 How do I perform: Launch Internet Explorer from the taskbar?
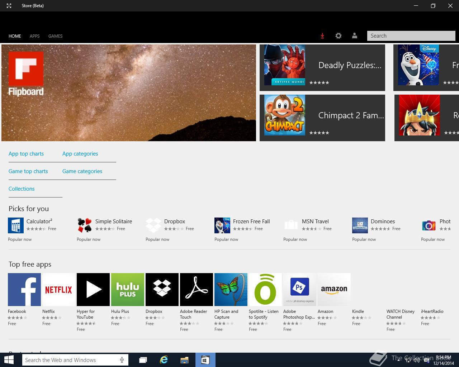click(x=164, y=360)
